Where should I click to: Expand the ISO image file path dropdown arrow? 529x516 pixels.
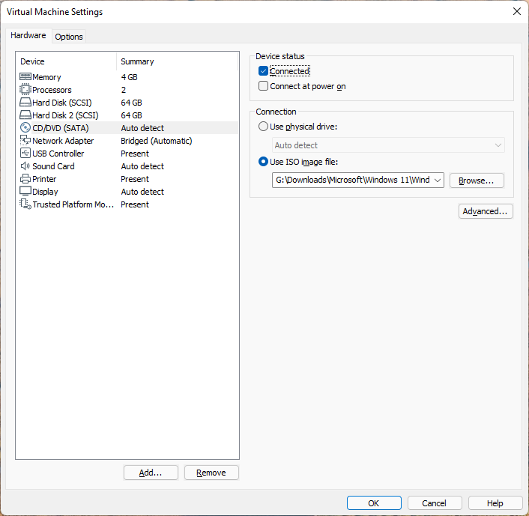coord(438,180)
